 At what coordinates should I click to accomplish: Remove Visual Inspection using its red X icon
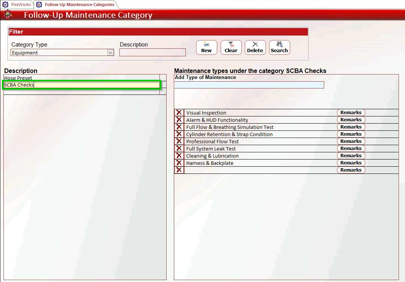tap(179, 112)
